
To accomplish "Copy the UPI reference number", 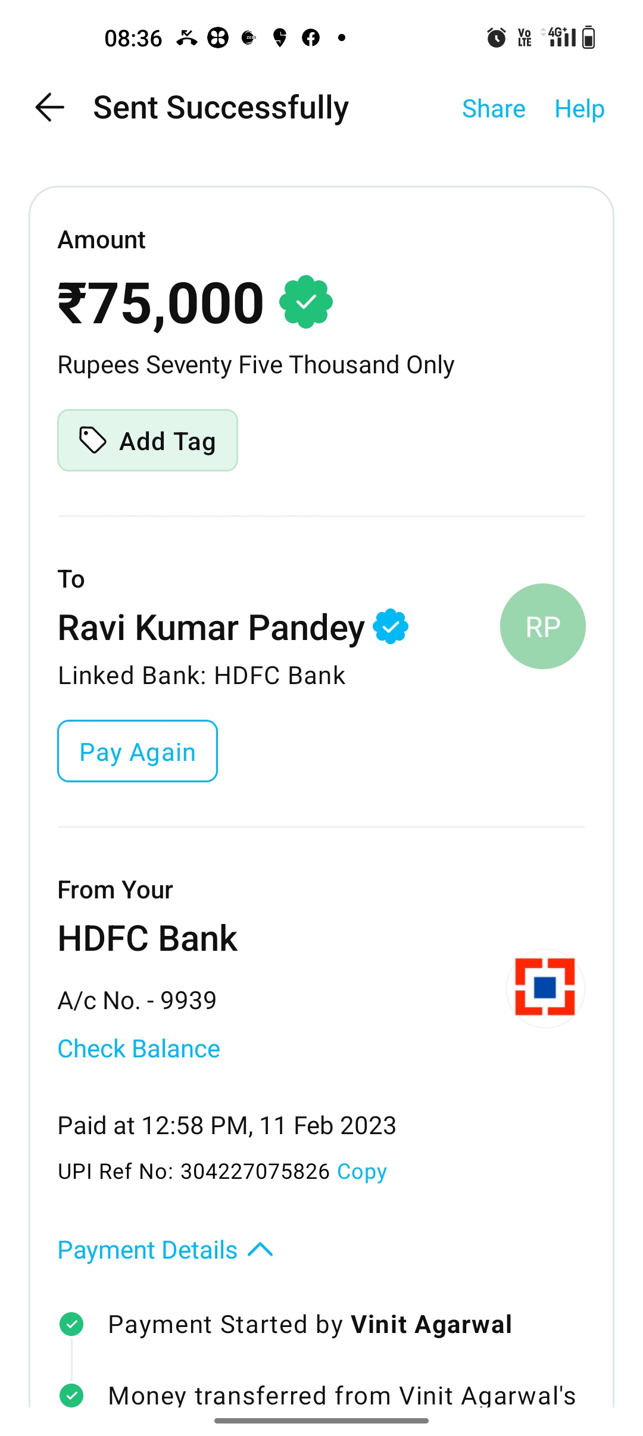I will tap(362, 1172).
